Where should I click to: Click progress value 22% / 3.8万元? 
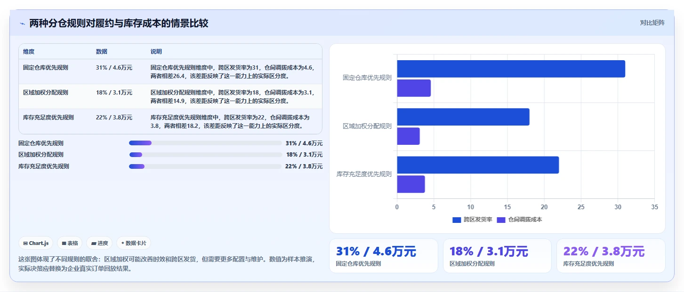coord(304,166)
